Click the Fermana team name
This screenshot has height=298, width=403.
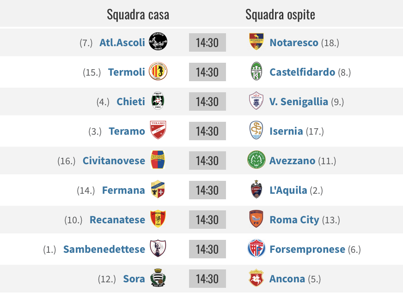point(123,191)
